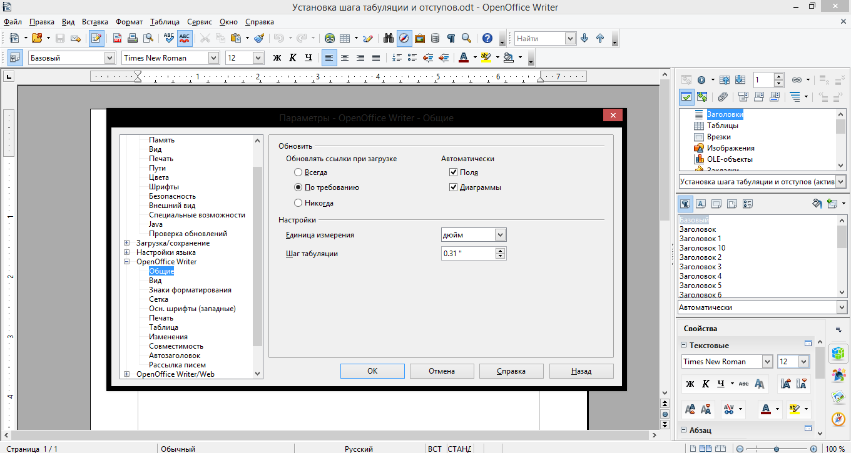851x453 pixels.
Task: Collapse the OpenOffice Writer tree node
Action: (x=127, y=262)
